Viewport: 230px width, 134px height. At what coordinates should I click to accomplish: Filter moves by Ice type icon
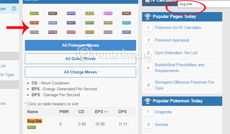126,23
